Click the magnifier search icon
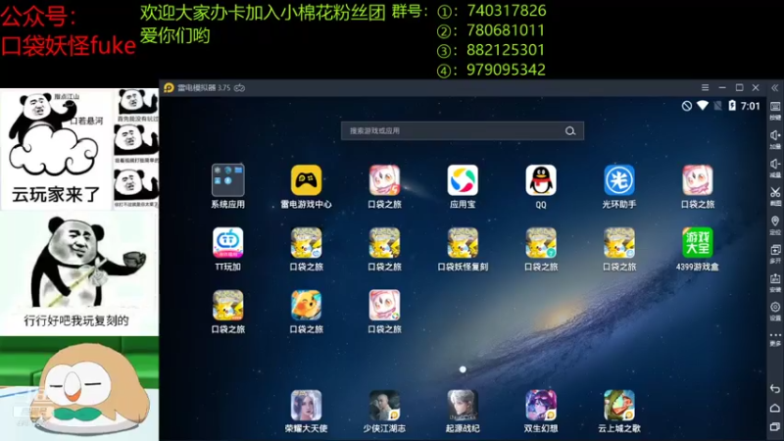Image resolution: width=784 pixels, height=441 pixels. pos(570,131)
